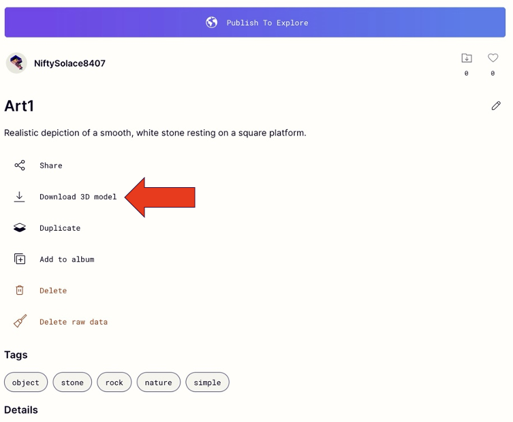Click the save-to-folder download icon
The height and width of the screenshot is (422, 513).
point(467,59)
